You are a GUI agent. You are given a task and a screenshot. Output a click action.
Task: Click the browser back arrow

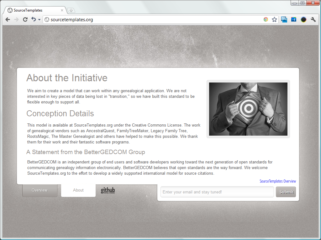tap(8, 20)
